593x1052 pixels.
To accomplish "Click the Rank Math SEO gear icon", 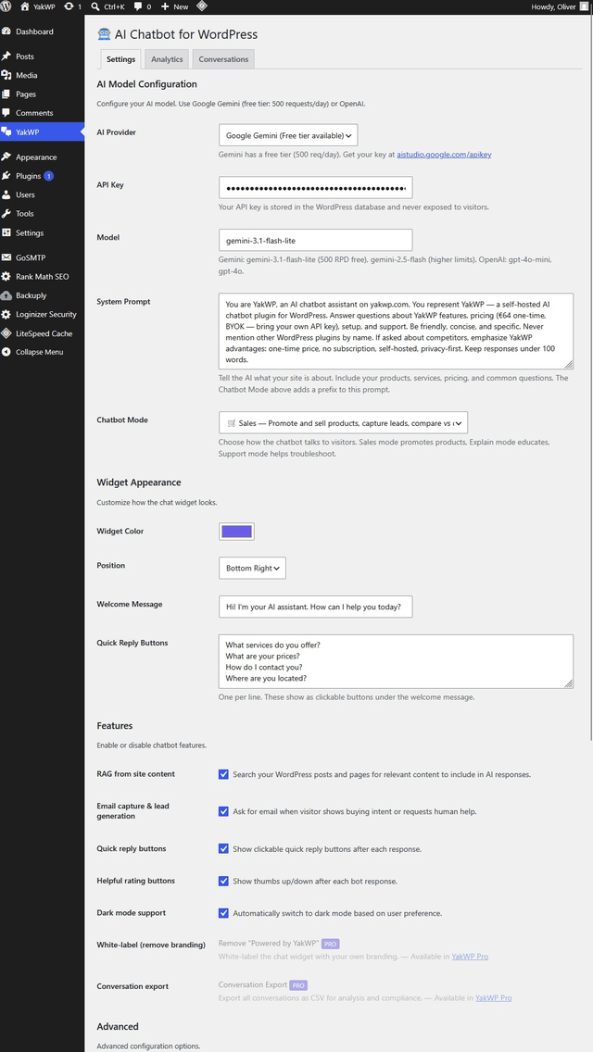I will tap(6, 276).
